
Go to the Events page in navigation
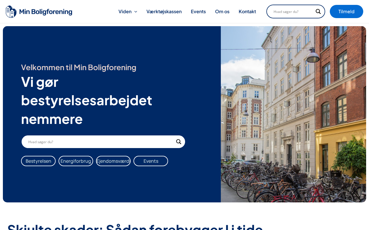coord(198,11)
